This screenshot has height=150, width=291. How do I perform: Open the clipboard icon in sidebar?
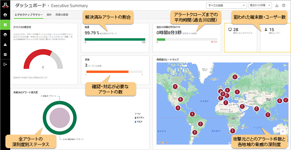coord(5,54)
